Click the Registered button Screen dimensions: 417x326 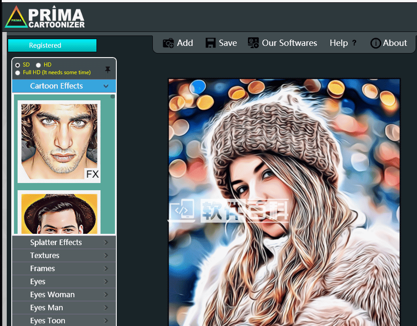tap(52, 45)
